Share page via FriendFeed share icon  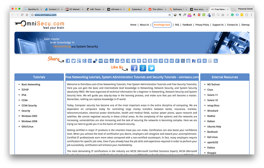pos(139,61)
